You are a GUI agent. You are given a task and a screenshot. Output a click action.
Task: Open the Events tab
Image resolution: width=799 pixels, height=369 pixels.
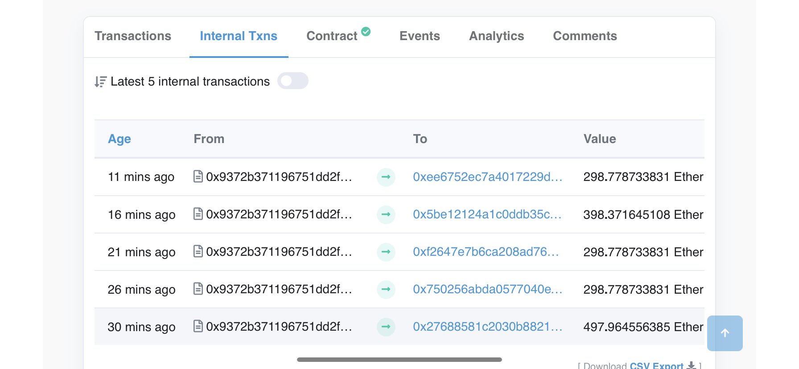pyautogui.click(x=420, y=36)
